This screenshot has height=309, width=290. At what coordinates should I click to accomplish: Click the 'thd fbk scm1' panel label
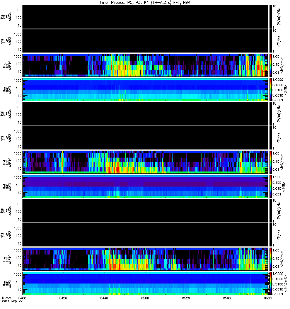(x=7, y=187)
